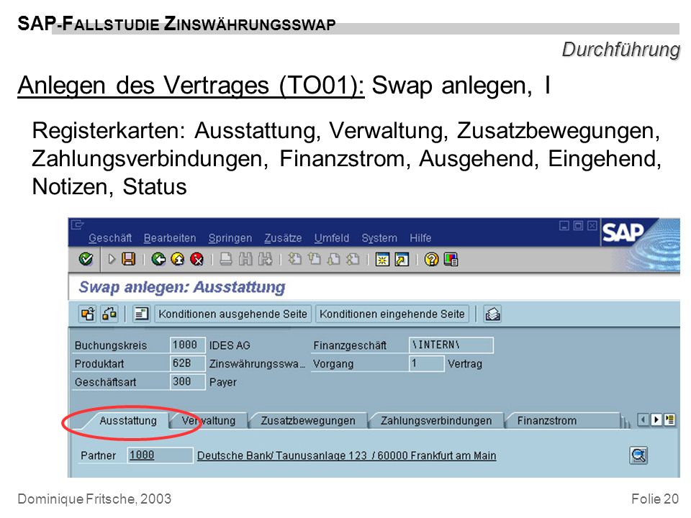Click the Vorgang field with value 1
This screenshot has width=691, height=518.
pos(427,363)
